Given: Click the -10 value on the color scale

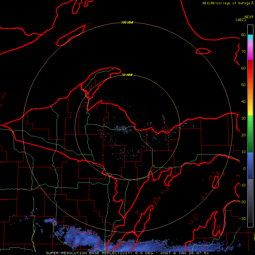Looking at the screenshot, I should click(x=243, y=185).
